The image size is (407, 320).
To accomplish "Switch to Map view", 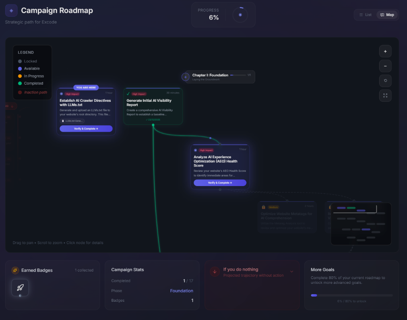I will tap(386, 14).
